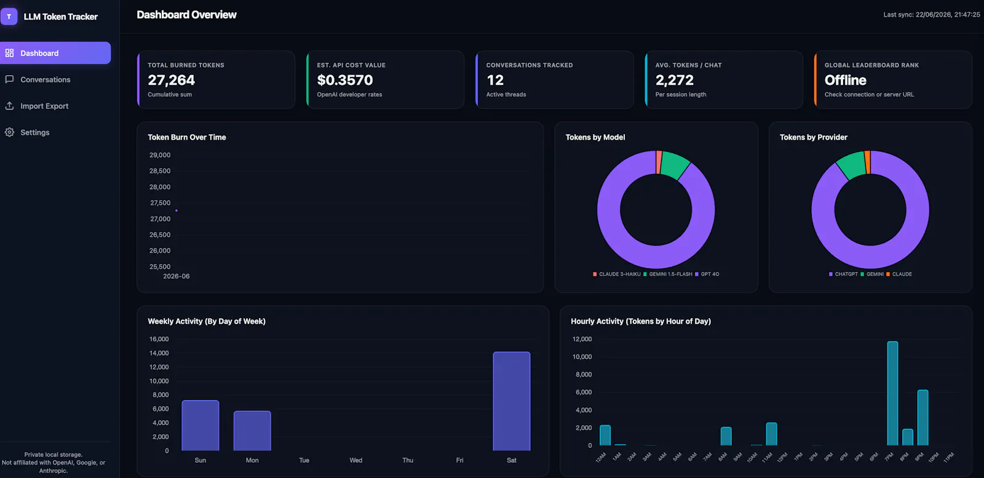
Task: Click the 'Wed' label on weekly chart
Action: pyautogui.click(x=356, y=460)
